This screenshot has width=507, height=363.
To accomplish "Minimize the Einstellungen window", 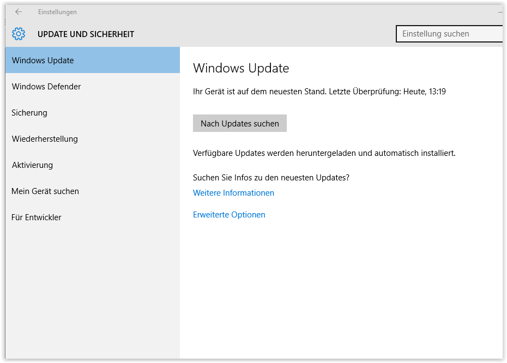I will [x=500, y=12].
